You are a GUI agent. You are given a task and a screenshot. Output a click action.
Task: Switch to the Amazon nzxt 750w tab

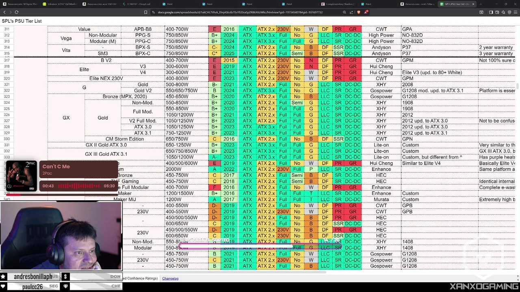(x=418, y=4)
